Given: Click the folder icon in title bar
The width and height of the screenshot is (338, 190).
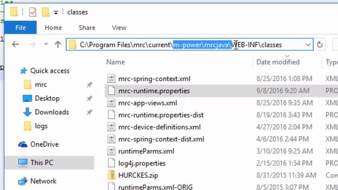Looking at the screenshot, I should [x=14, y=12].
